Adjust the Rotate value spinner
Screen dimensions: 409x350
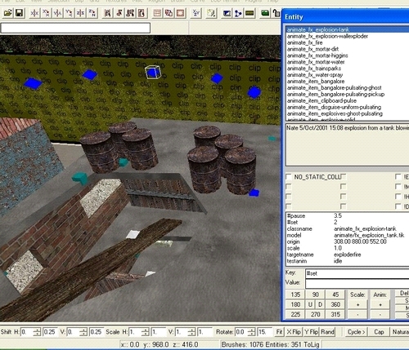pos(251,332)
